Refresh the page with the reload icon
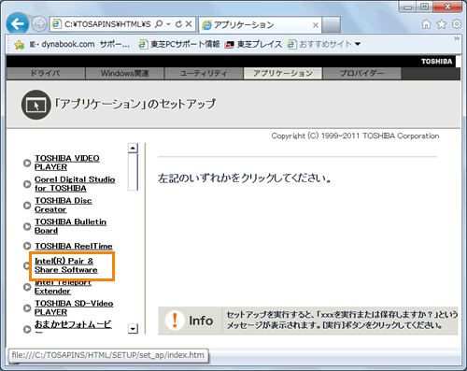This screenshot has height=371, width=467. tap(178, 24)
